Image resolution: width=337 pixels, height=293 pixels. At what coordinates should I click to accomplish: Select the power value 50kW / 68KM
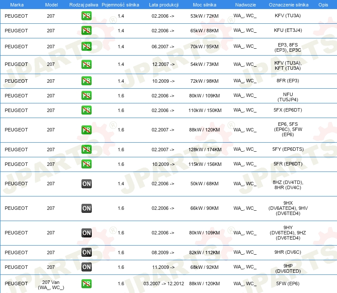point(204,184)
